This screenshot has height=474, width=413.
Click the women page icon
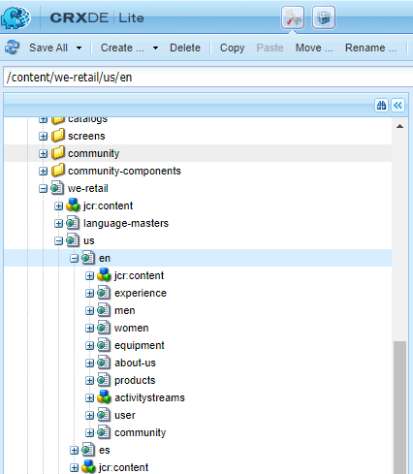[104, 328]
